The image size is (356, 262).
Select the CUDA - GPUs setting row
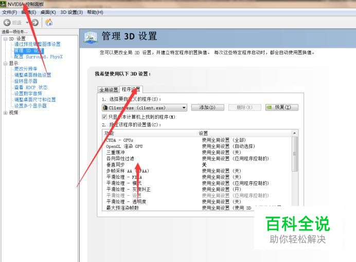point(197,140)
